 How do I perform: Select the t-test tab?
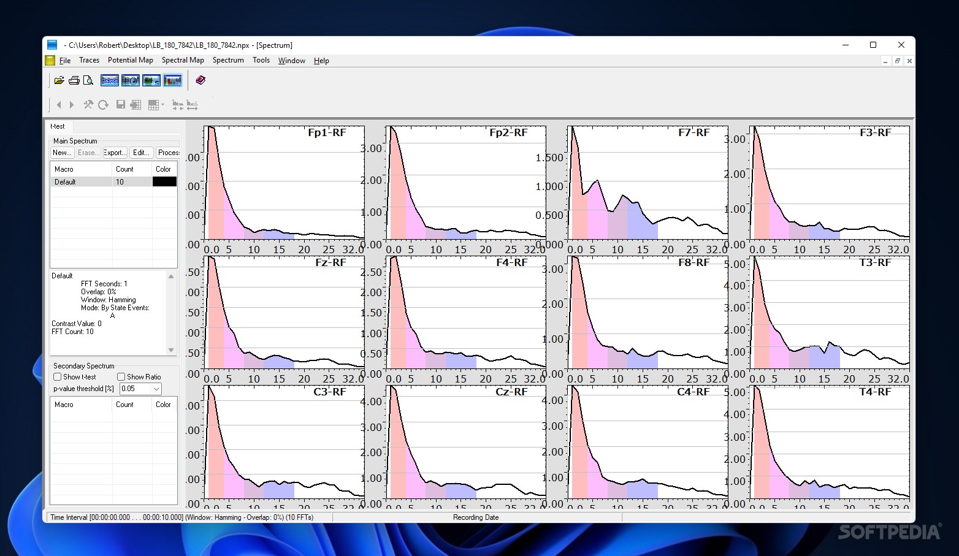59,126
